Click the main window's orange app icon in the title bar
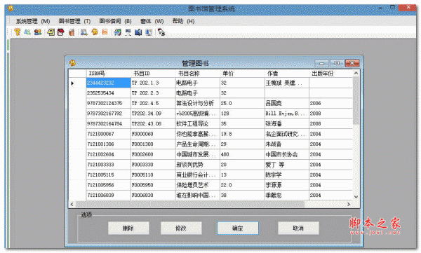Image resolution: width=421 pixels, height=253 pixels. [x=11, y=8]
